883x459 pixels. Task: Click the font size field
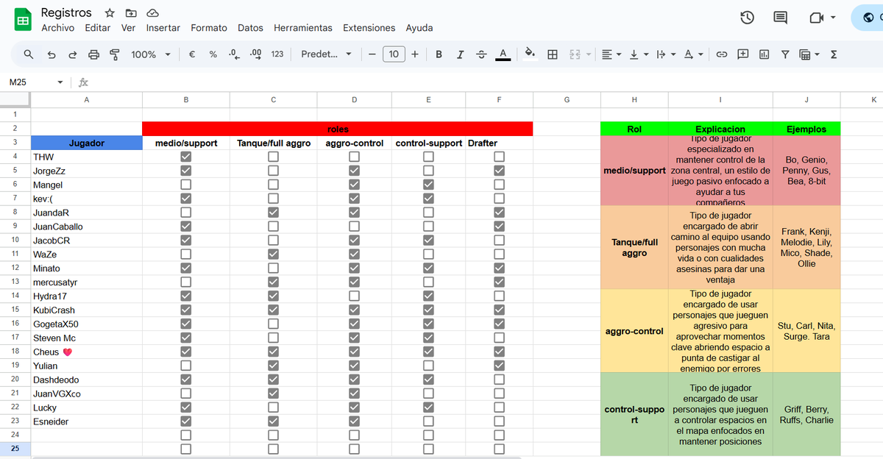[394, 54]
